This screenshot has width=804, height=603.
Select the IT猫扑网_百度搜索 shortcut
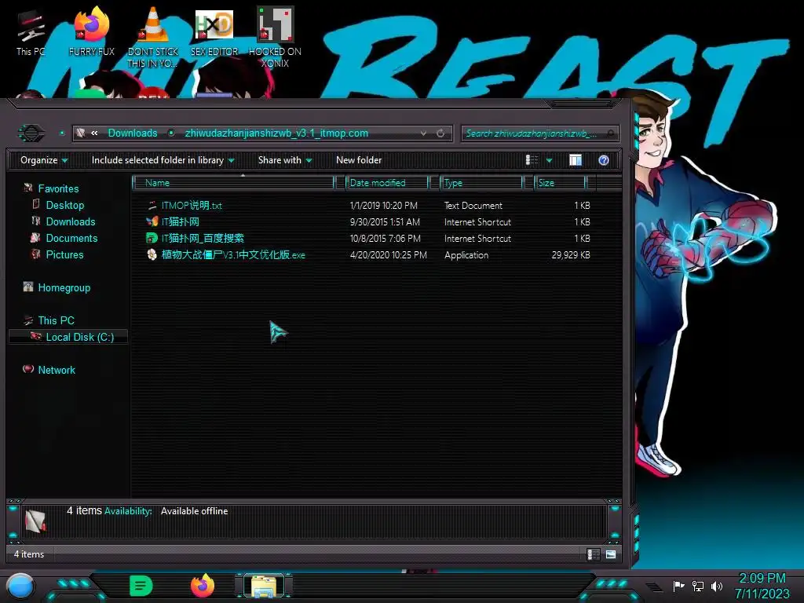point(203,238)
